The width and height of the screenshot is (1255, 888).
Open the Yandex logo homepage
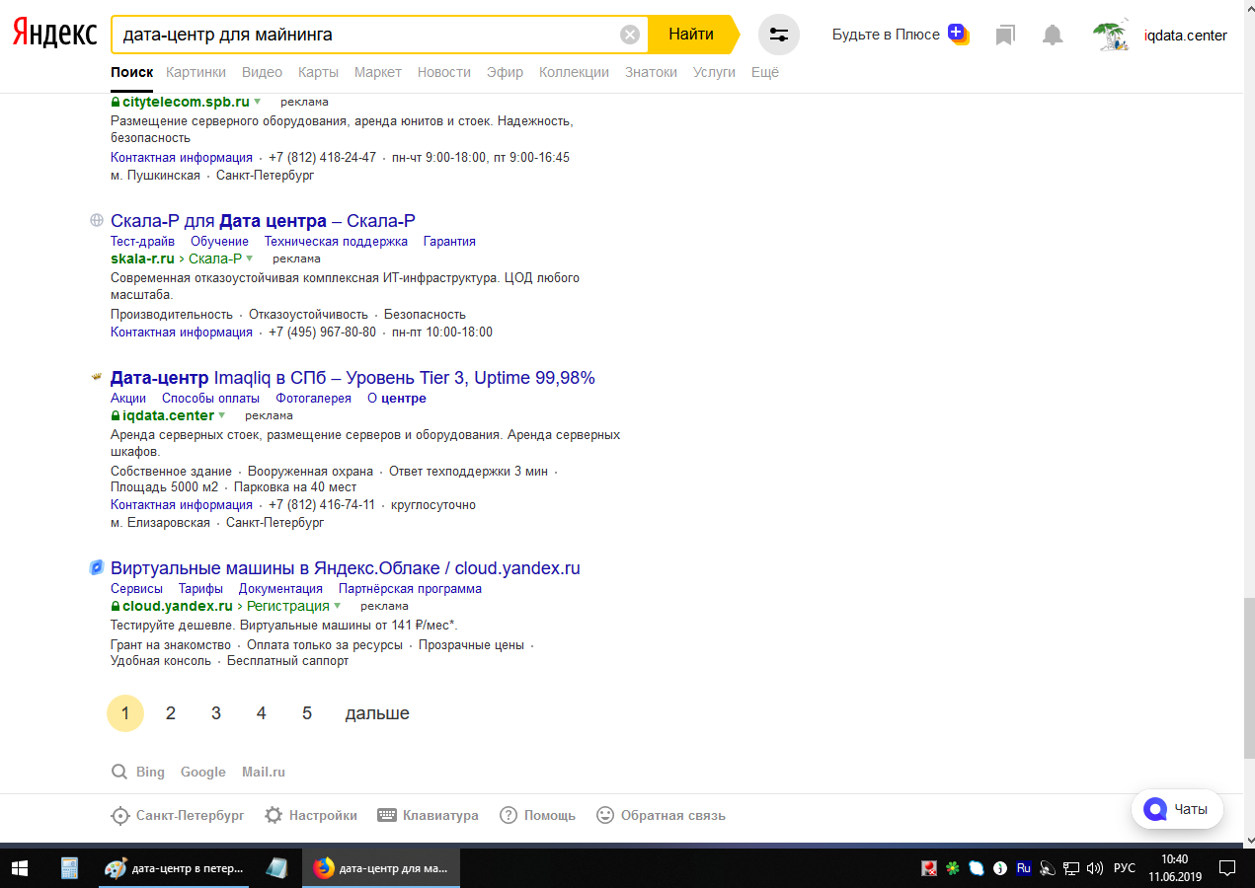[x=54, y=35]
